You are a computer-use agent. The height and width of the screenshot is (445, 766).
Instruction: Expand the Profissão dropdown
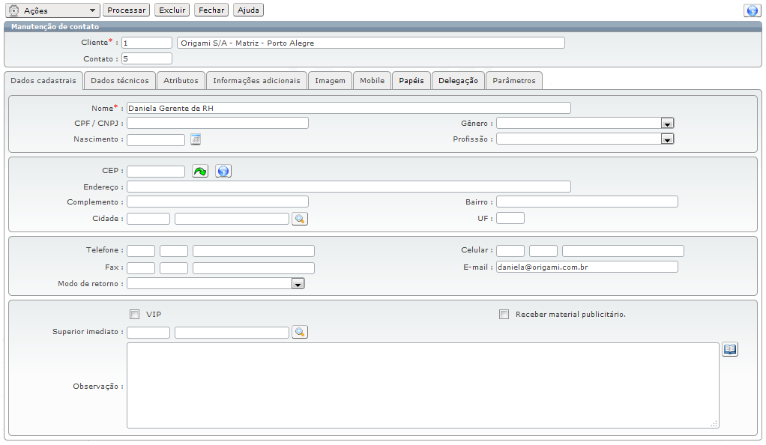667,139
